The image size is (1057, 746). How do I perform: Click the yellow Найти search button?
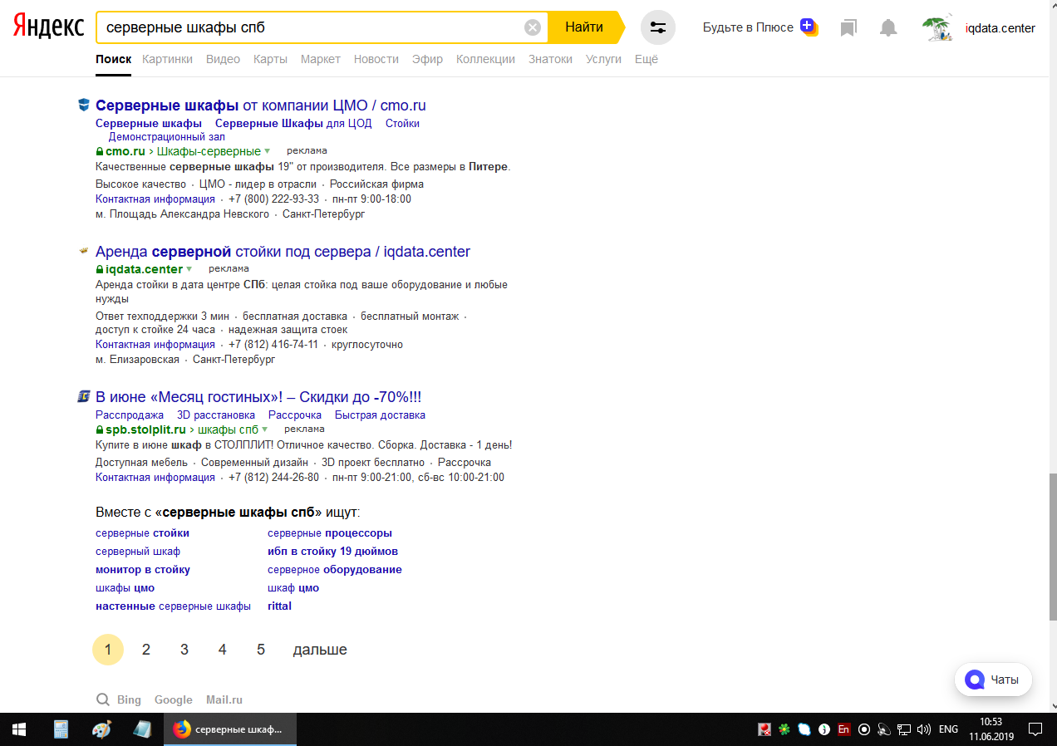(x=585, y=27)
